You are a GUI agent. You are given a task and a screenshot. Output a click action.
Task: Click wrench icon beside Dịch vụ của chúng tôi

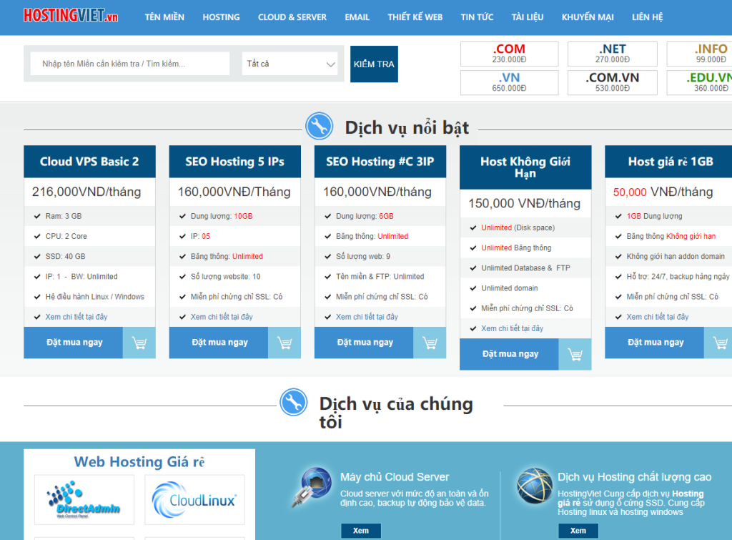[x=294, y=402]
